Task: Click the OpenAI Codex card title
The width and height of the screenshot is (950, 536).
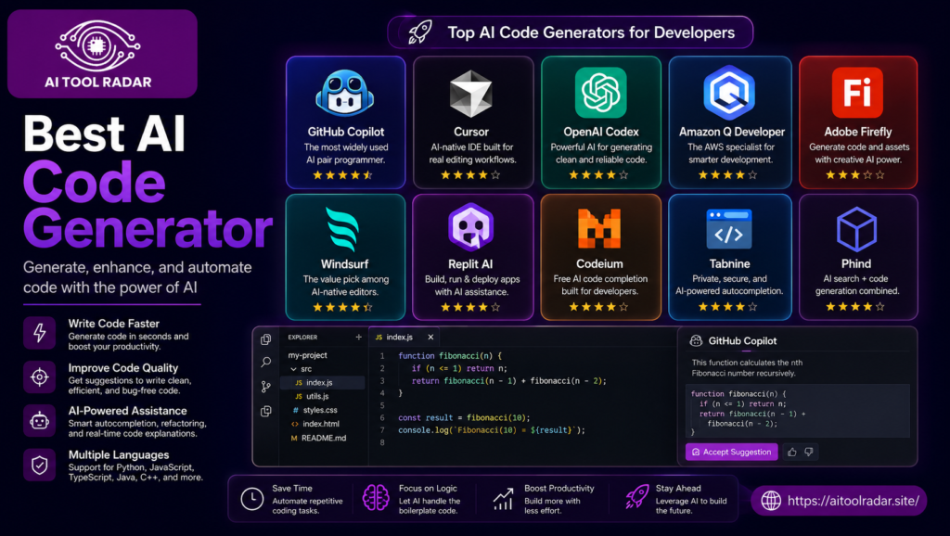Action: 600,132
